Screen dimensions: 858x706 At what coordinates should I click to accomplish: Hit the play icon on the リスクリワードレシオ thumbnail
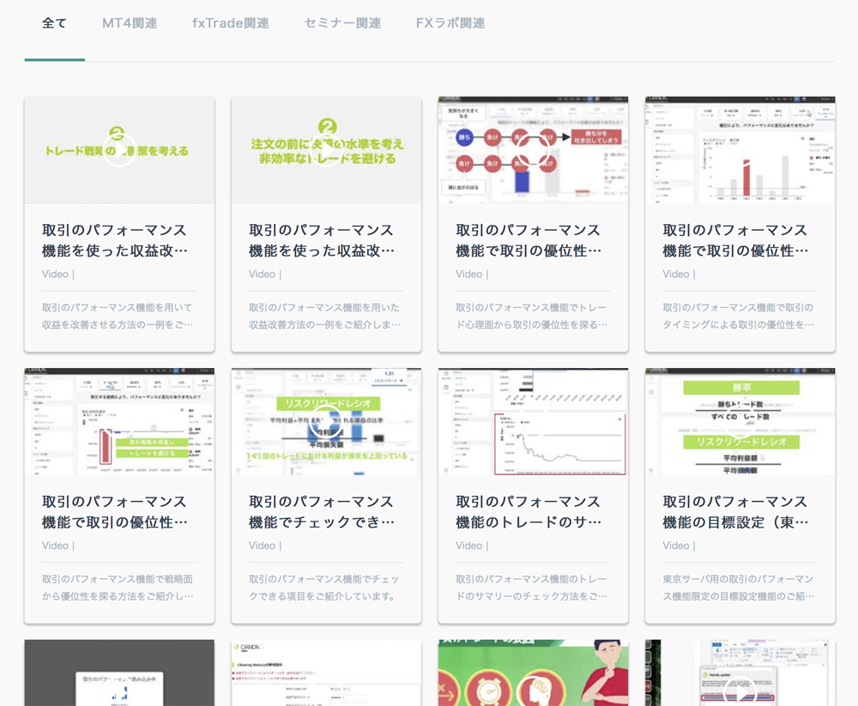[327, 421]
